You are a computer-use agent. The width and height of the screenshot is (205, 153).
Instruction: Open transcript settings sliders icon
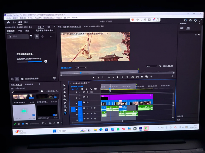[x=54, y=78]
